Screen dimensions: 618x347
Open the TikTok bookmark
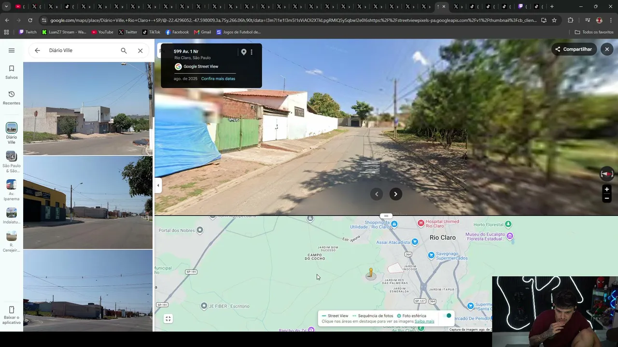click(151, 32)
